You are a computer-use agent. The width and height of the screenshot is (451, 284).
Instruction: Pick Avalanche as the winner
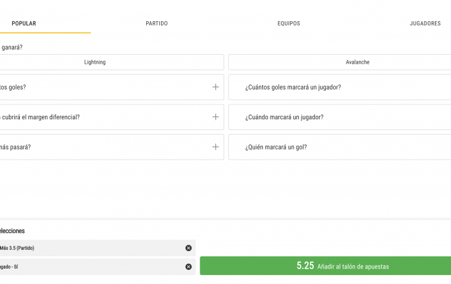click(x=340, y=62)
